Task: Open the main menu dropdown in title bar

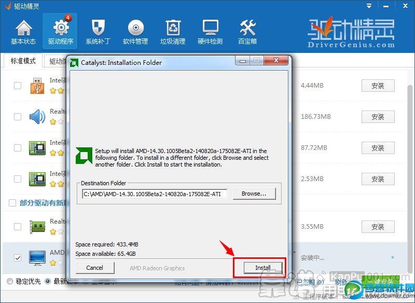Action: [x=369, y=6]
